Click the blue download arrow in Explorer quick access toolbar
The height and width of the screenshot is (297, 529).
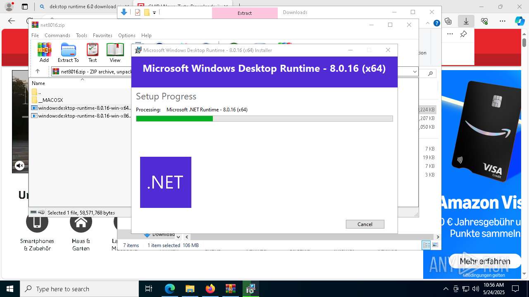124,12
